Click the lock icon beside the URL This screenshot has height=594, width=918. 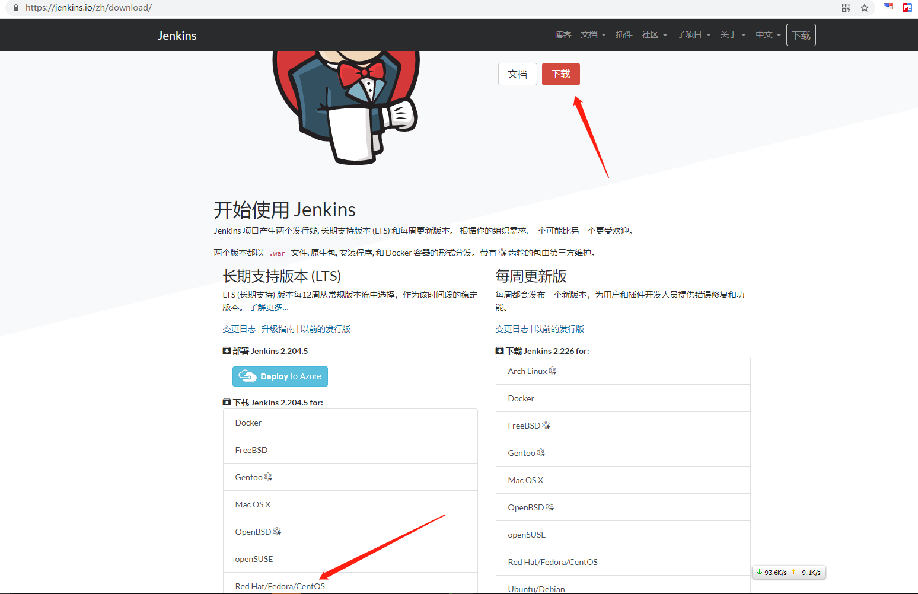click(16, 8)
